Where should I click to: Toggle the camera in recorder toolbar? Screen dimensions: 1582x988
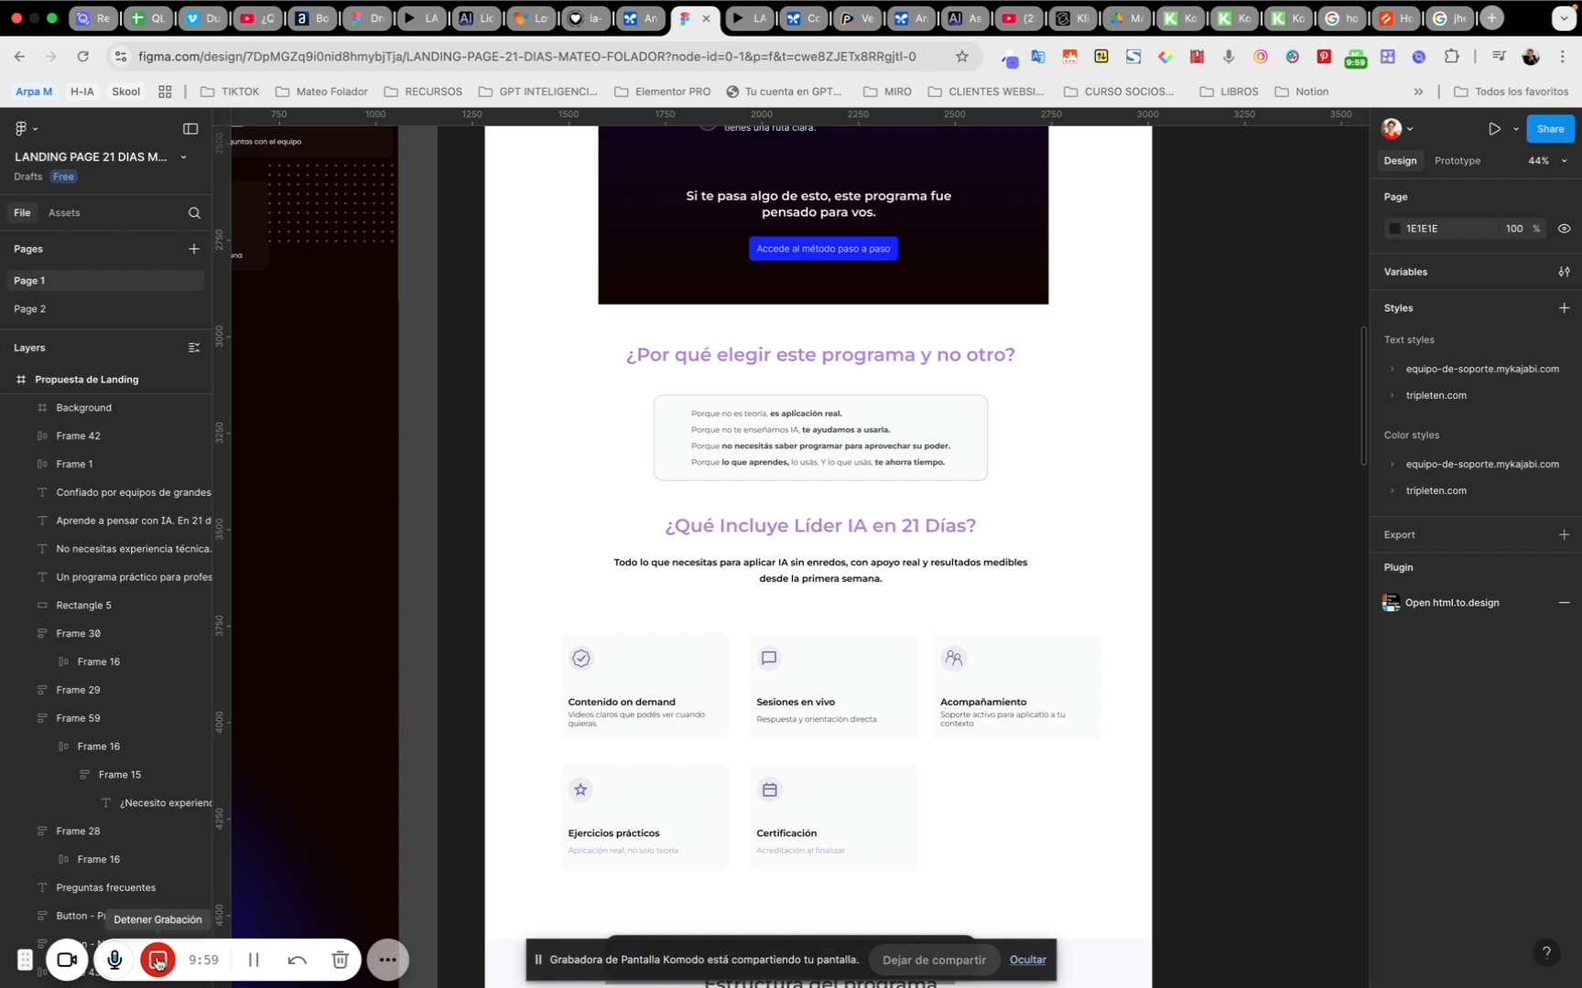(x=67, y=960)
